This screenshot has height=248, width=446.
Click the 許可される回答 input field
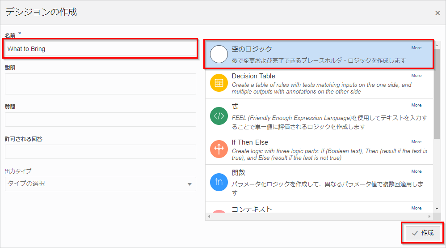101,152
